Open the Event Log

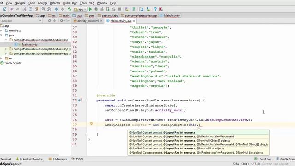263,159
